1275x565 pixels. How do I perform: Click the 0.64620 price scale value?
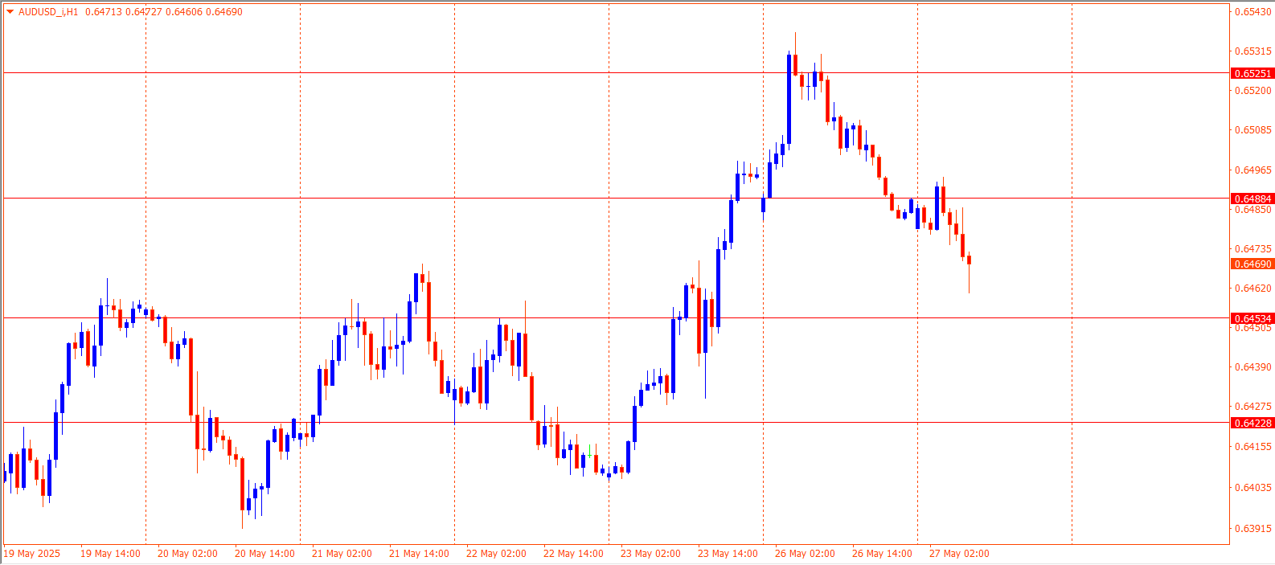pyautogui.click(x=1253, y=289)
